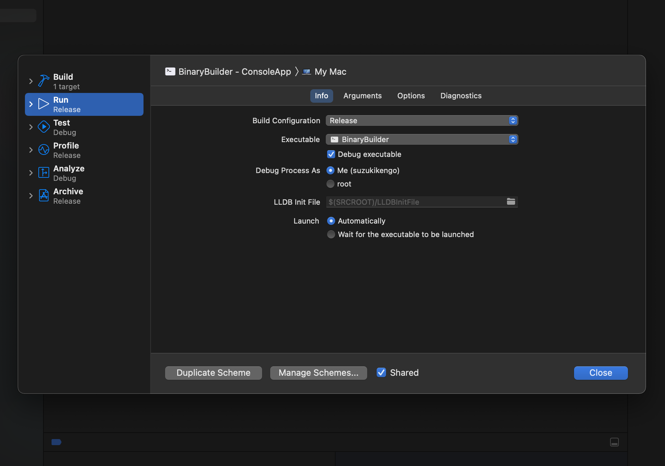Click the Analyze scheme icon

click(44, 172)
